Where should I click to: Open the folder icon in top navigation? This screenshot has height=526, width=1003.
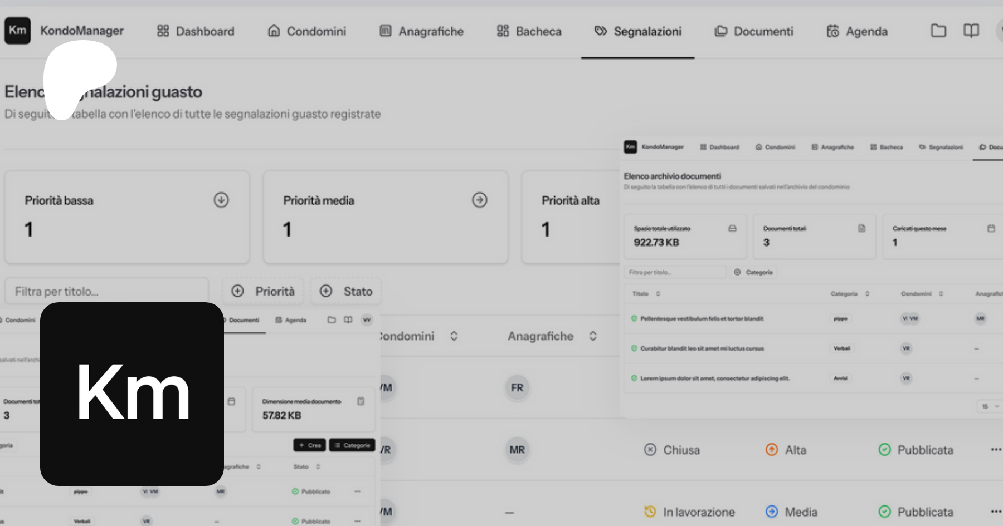pos(938,31)
